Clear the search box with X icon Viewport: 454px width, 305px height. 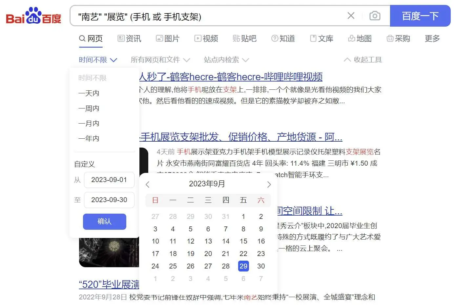click(351, 16)
